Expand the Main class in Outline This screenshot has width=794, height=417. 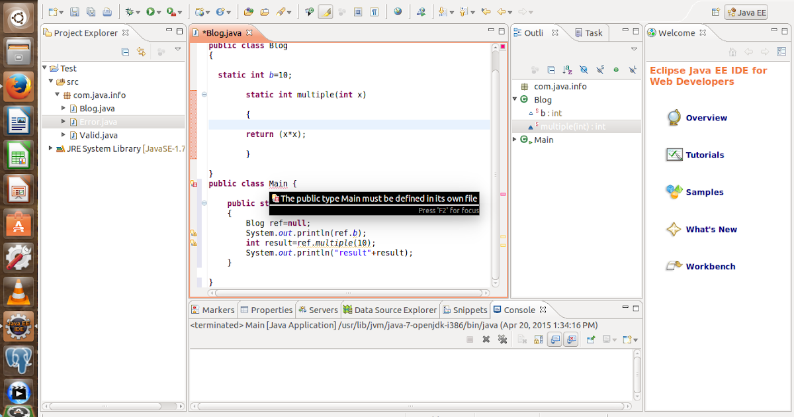point(515,140)
